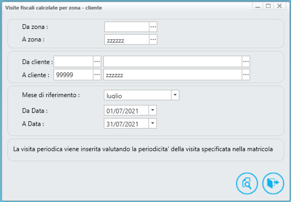291x202 pixels.
Task: Click the Mese di riferimento label
Action: [51, 95]
